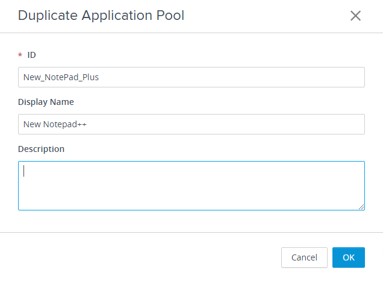Focus the ID input field
Screen dimensions: 383x281
191,77
